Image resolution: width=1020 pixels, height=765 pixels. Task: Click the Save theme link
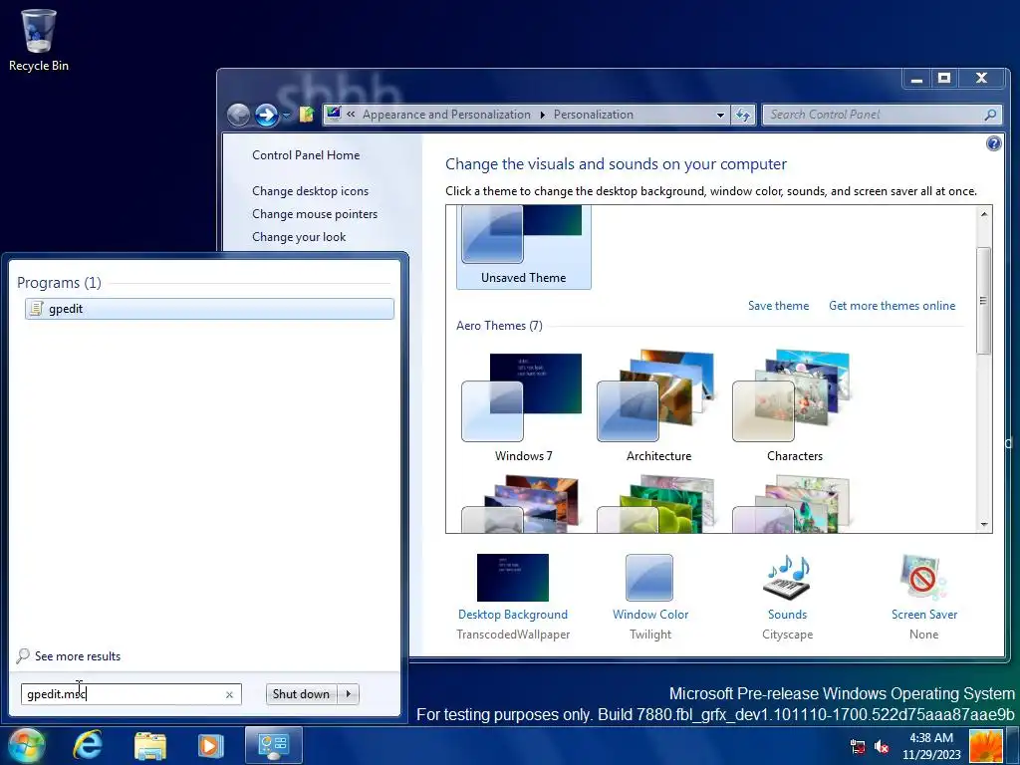tap(778, 306)
